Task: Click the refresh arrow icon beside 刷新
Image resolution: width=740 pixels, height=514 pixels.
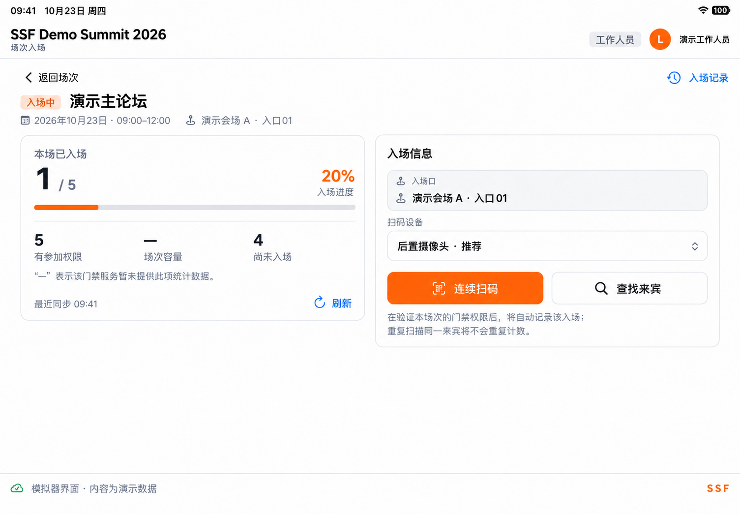Action: tap(320, 302)
